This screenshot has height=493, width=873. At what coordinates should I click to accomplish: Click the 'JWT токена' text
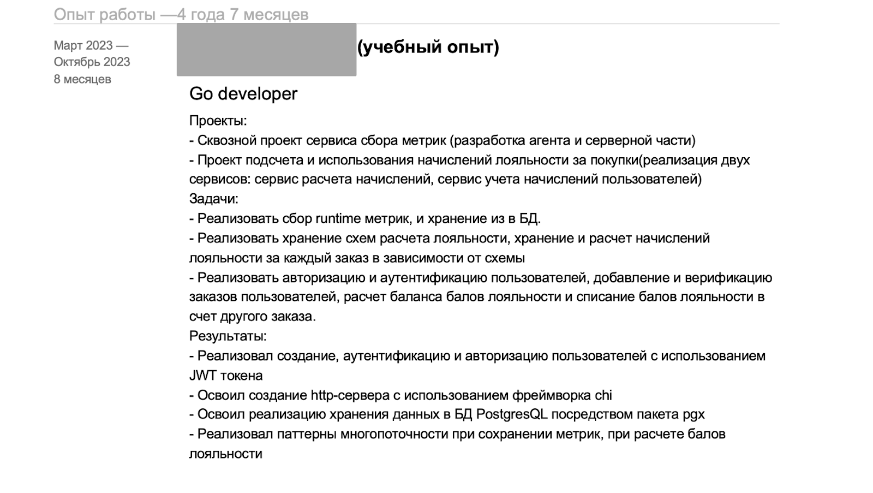pos(226,375)
